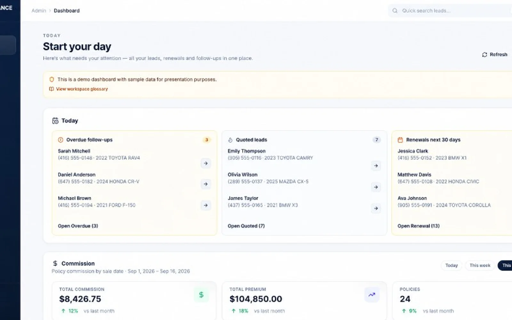This screenshot has width=512, height=320.
Task: Open the Quoted (7) list link
Action: tap(246, 226)
